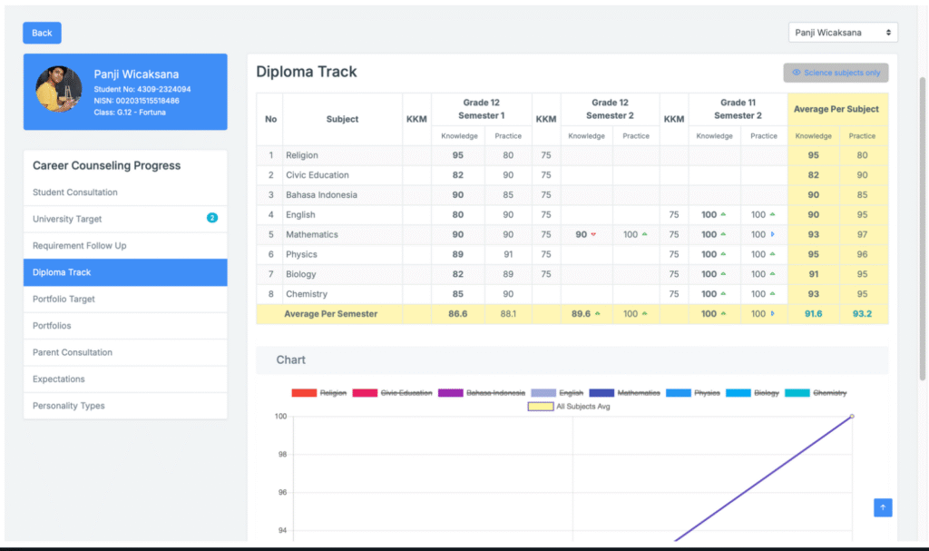Click the data point at chart's top right

point(851,417)
